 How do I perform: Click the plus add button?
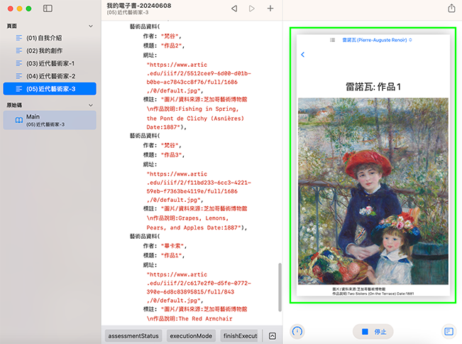[x=270, y=9]
